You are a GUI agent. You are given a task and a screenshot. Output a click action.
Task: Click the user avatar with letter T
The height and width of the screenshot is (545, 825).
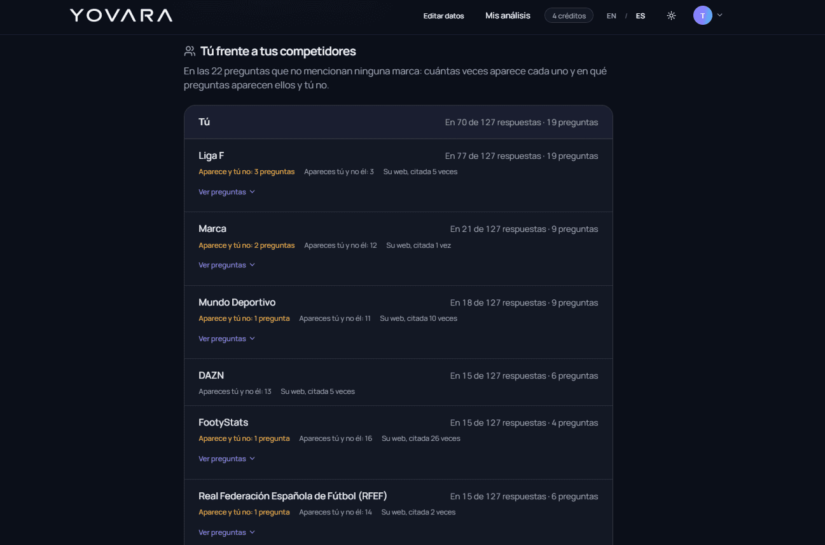click(x=702, y=15)
